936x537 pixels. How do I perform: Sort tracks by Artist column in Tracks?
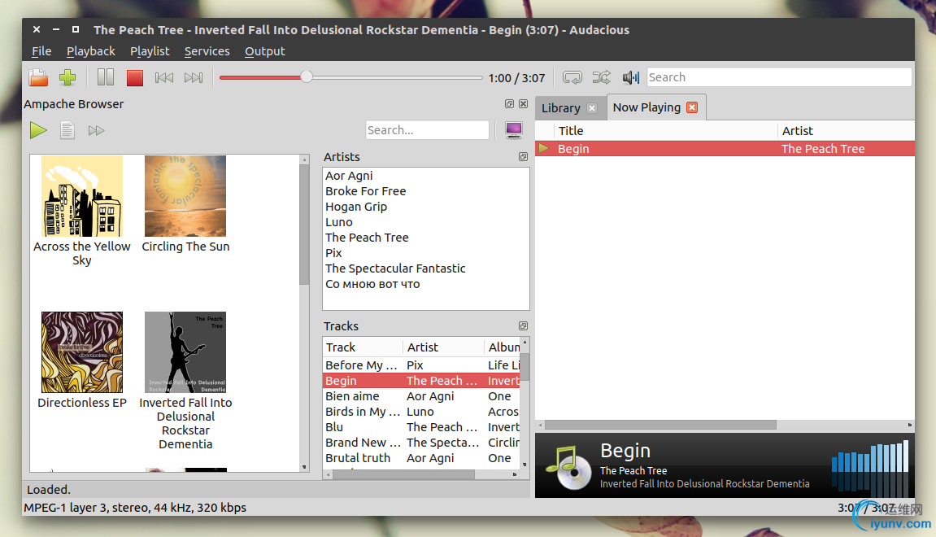coord(443,347)
